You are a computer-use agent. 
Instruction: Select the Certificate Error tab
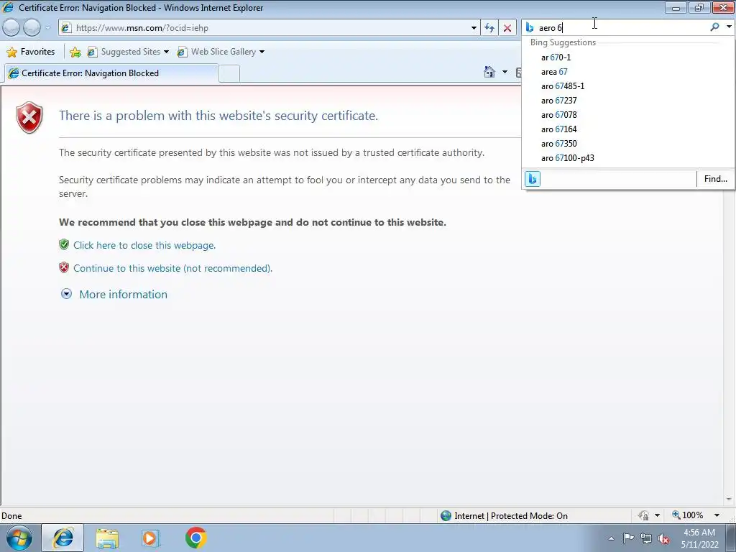111,73
